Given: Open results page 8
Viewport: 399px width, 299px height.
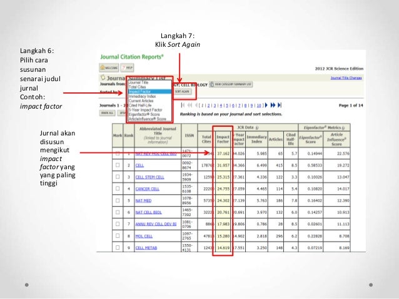Looking at the screenshot, I should pos(245,105).
